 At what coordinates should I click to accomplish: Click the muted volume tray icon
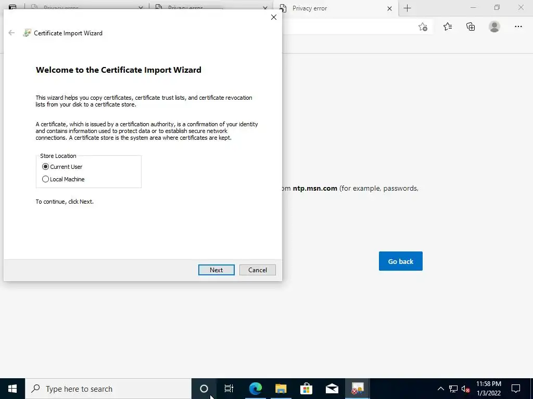pos(465,389)
